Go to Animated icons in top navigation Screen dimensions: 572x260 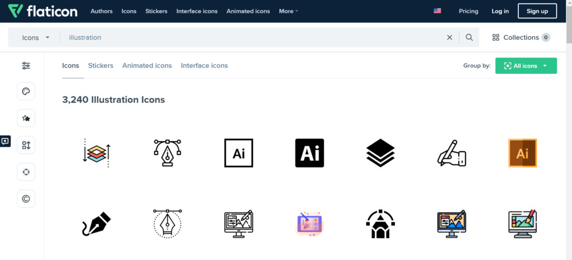(x=248, y=11)
